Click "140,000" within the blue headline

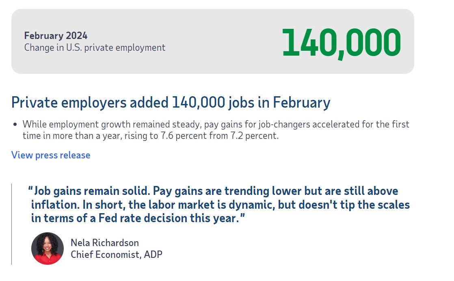[x=198, y=102]
